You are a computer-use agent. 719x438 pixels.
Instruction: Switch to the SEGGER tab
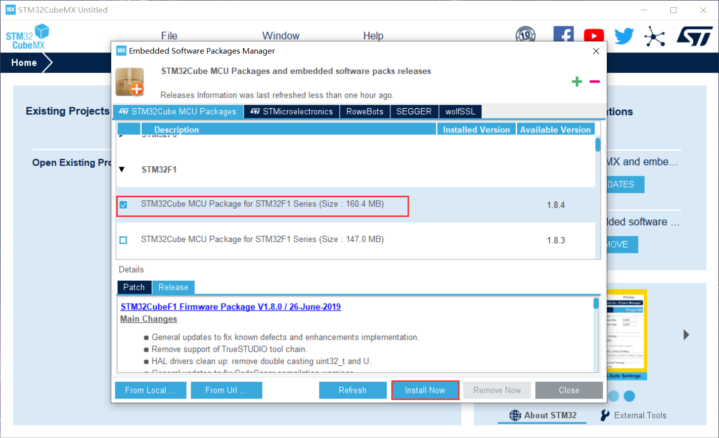tap(414, 111)
